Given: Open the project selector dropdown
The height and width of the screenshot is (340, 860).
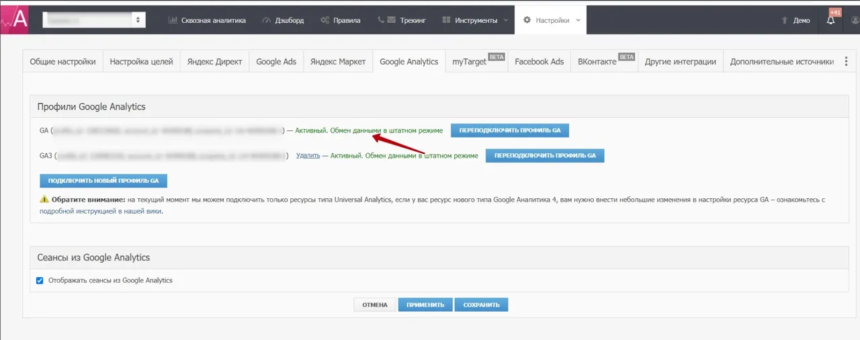Looking at the screenshot, I should [x=94, y=20].
